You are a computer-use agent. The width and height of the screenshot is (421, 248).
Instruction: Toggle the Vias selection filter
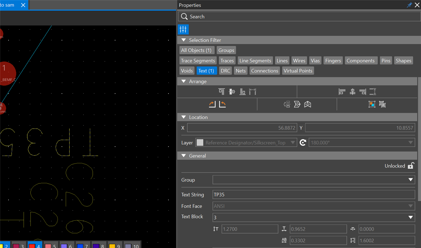[x=315, y=60]
